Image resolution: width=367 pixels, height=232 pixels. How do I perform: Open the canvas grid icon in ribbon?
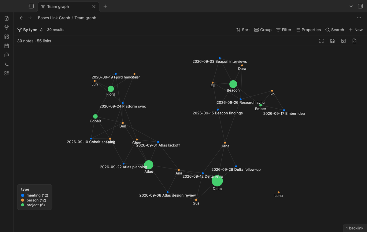[x=6, y=37]
